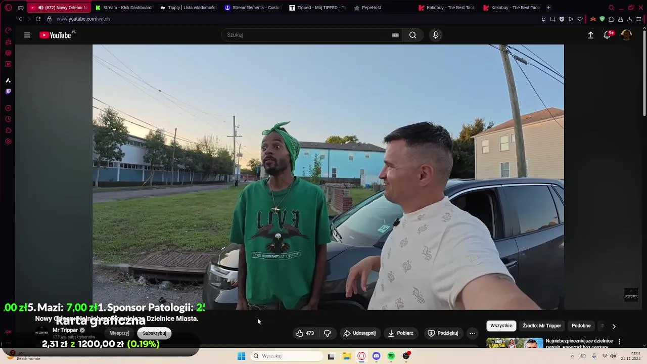Switch to first Kakobuy tab
Image resolution: width=647 pixels, height=364 pixels.
(447, 8)
